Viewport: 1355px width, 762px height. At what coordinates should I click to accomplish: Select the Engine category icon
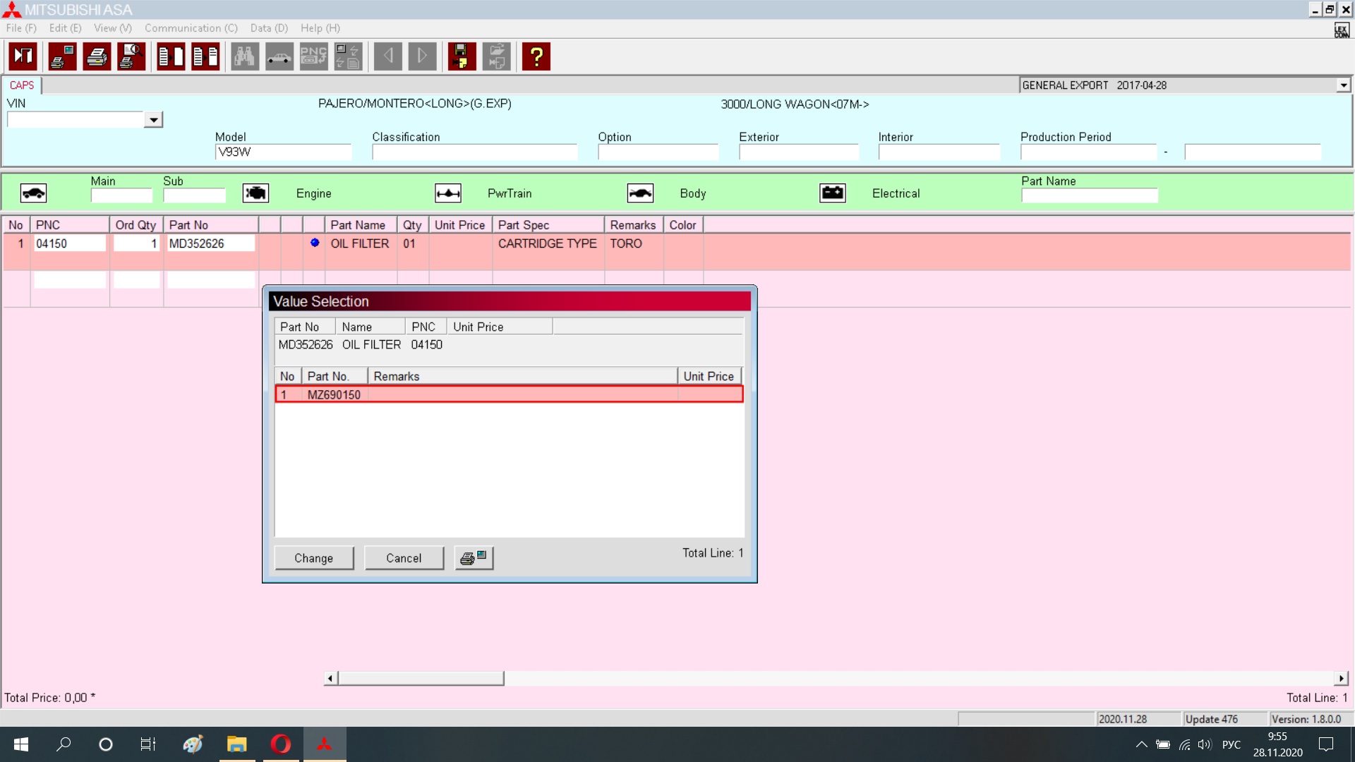[255, 193]
